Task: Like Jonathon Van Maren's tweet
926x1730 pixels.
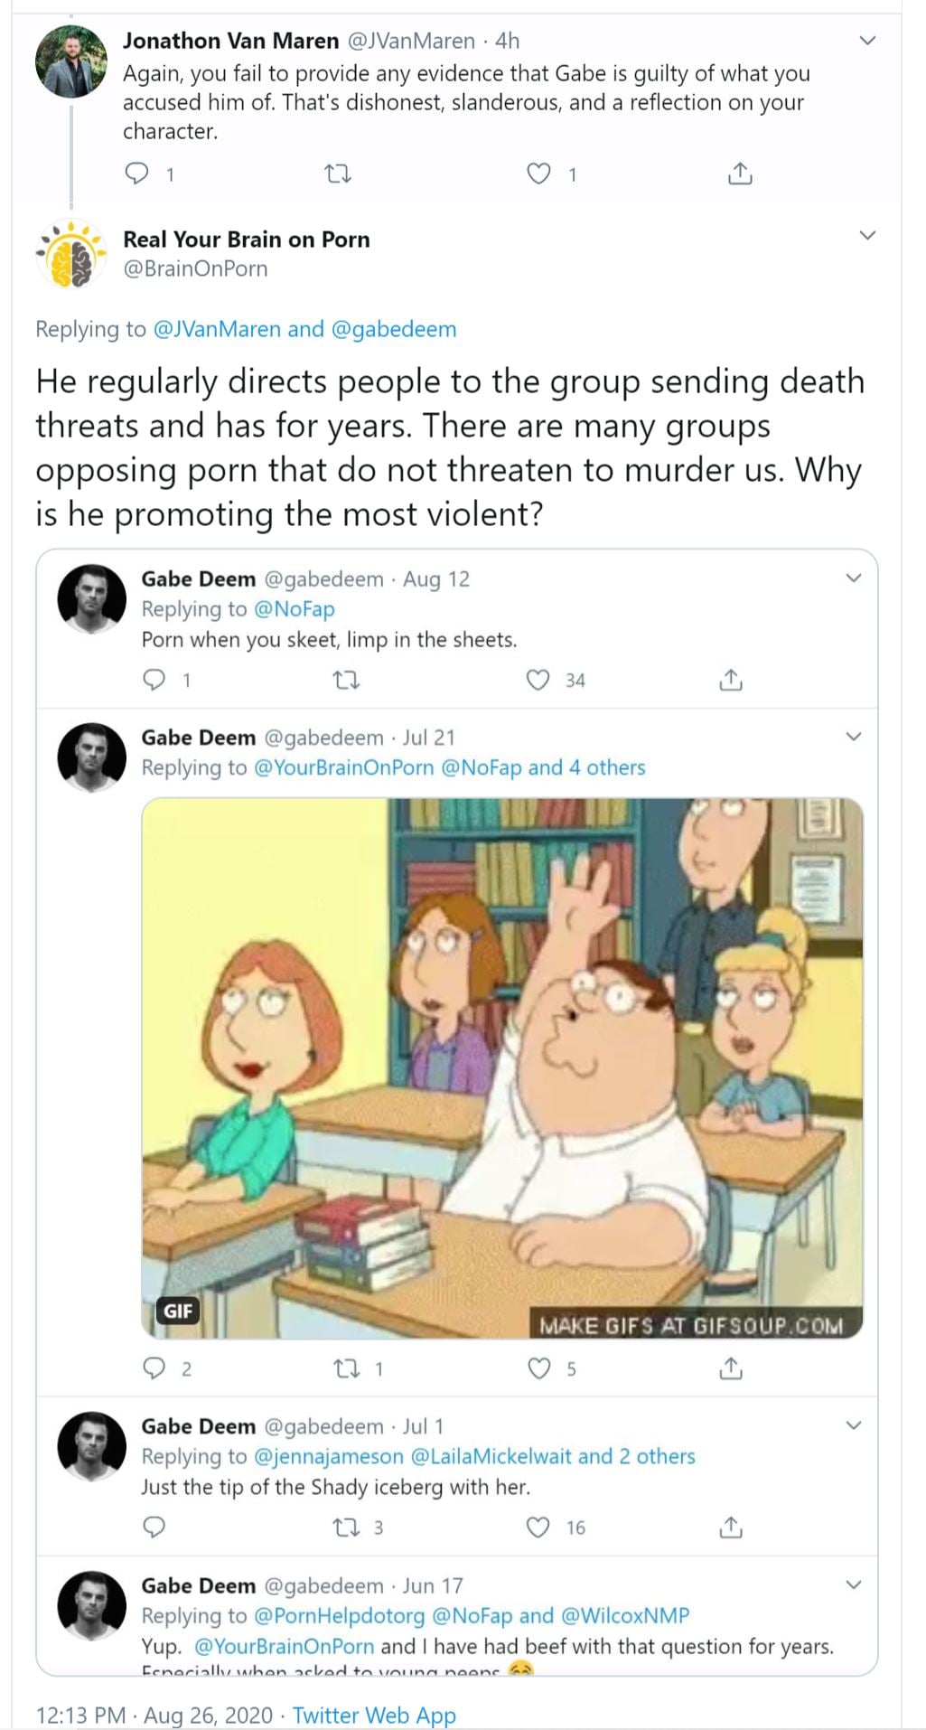Action: [x=538, y=173]
